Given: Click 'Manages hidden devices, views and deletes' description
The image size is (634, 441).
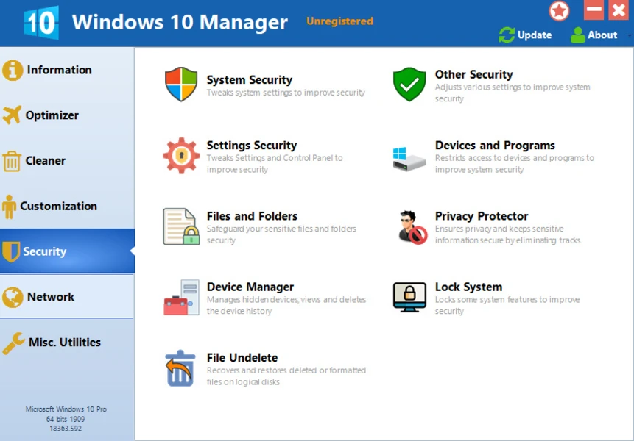Looking at the screenshot, I should (x=286, y=299).
